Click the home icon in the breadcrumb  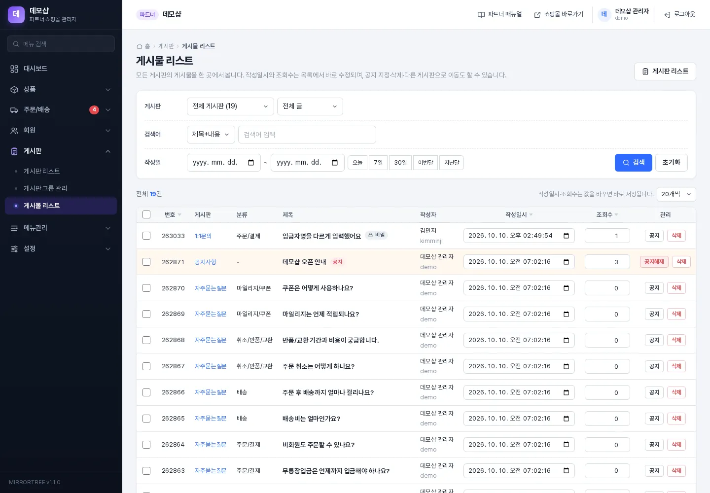tap(139, 46)
